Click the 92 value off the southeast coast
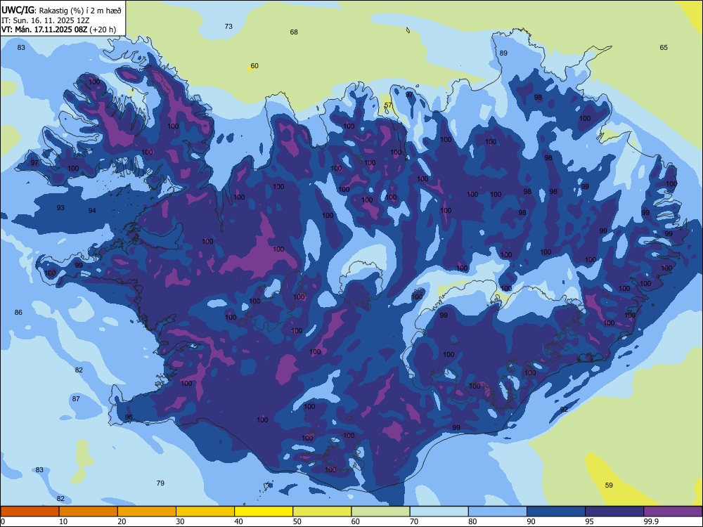 [564, 409]
